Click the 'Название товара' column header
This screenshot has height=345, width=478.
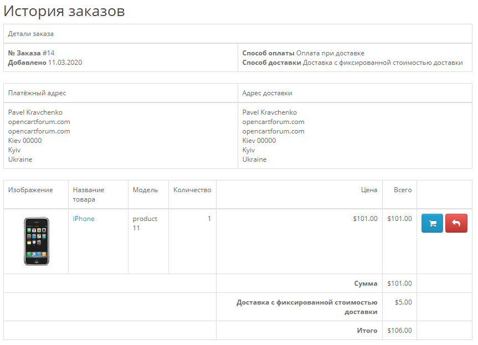pos(89,194)
